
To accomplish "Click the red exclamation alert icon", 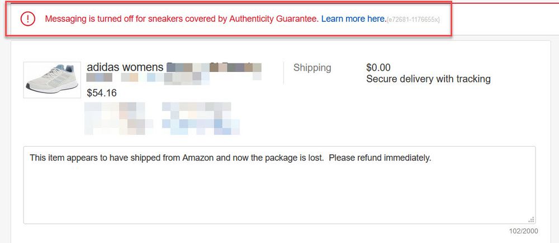I will pyautogui.click(x=27, y=19).
